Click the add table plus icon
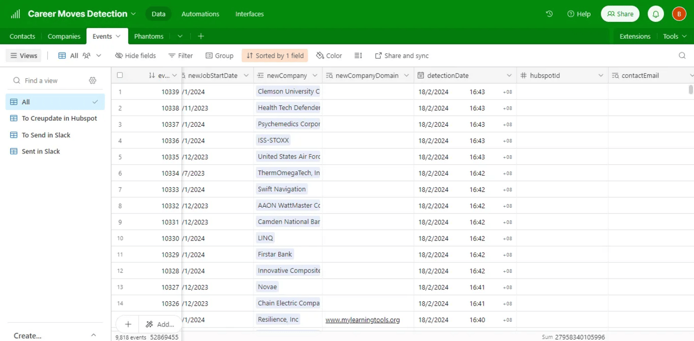This screenshot has width=694, height=341. pyautogui.click(x=201, y=36)
